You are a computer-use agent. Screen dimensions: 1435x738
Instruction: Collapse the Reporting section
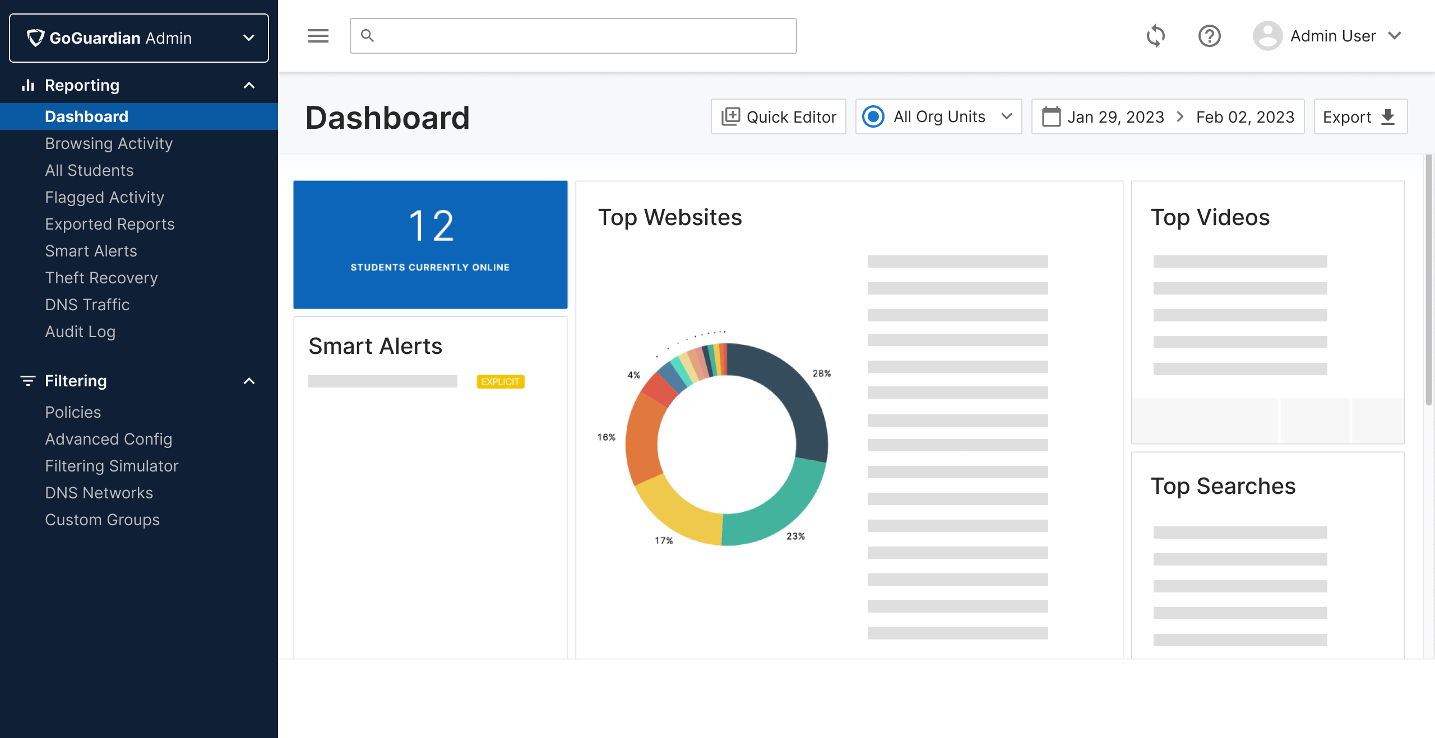pos(249,85)
